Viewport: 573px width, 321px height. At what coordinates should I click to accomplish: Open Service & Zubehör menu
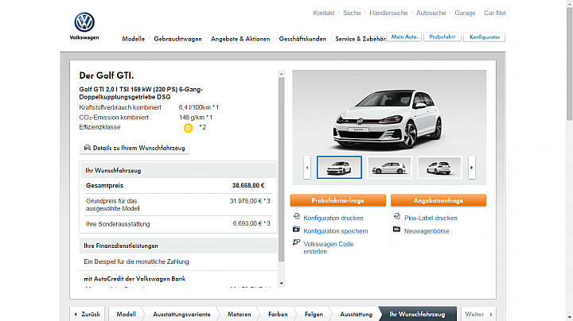tap(361, 39)
